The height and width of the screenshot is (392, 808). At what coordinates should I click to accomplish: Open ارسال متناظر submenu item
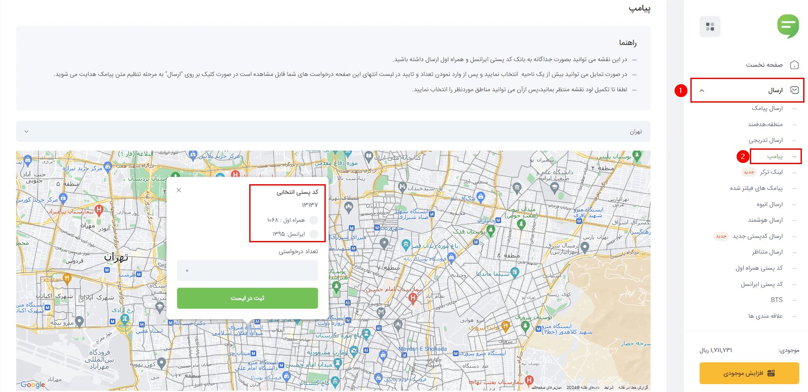click(x=767, y=251)
